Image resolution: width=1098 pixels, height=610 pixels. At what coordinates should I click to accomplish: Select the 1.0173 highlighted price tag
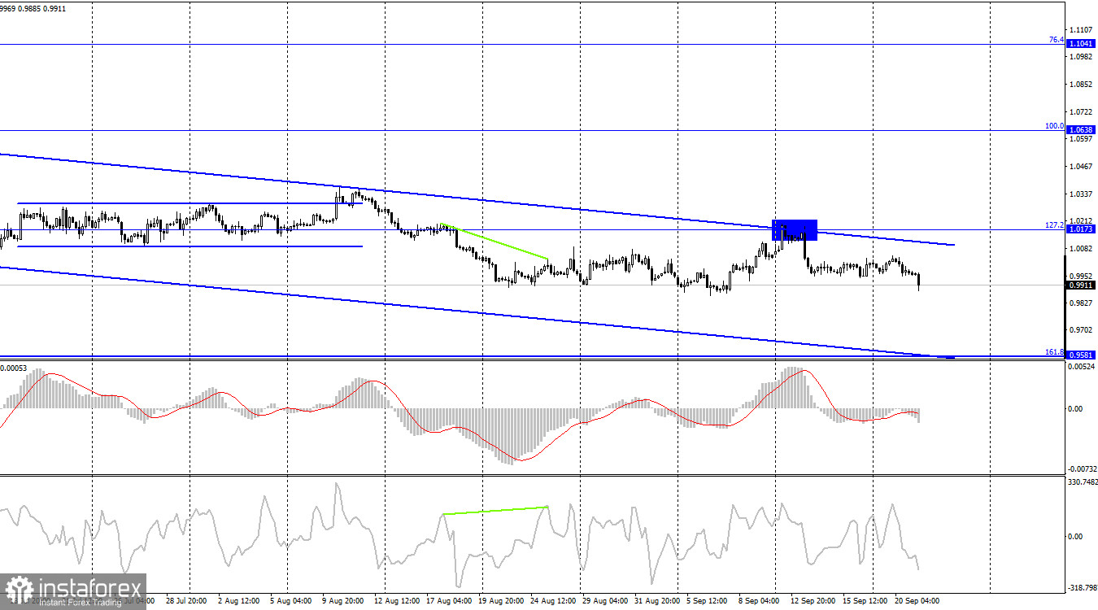1080,229
